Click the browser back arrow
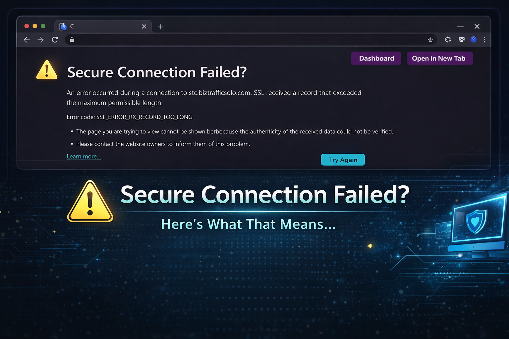Viewport: 509px width, 339px height. pyautogui.click(x=27, y=40)
